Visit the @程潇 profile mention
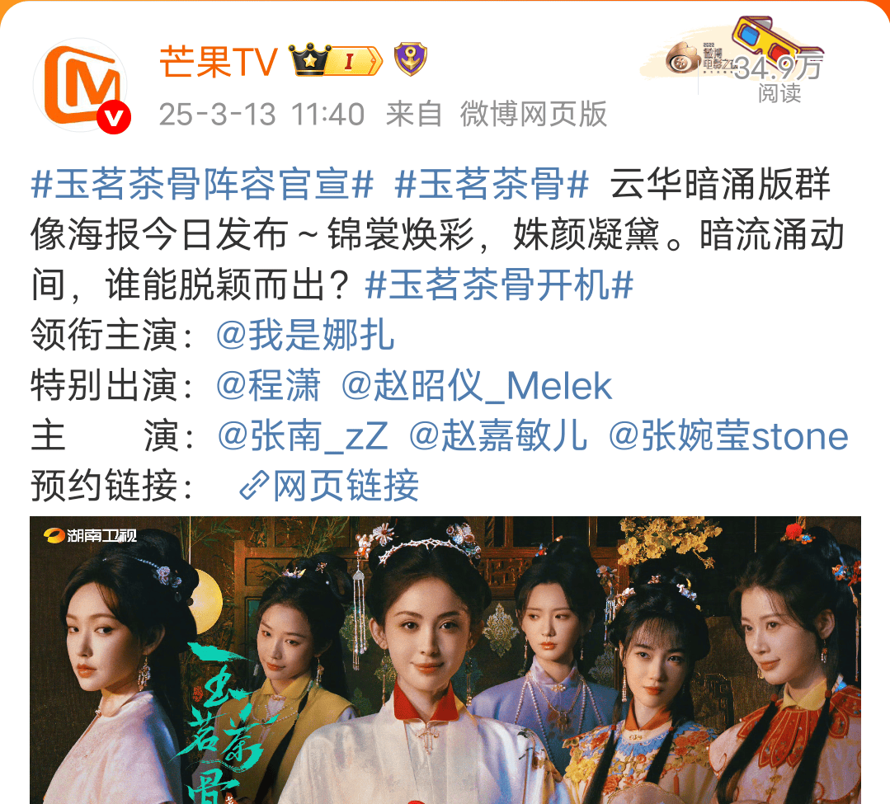 point(268,386)
